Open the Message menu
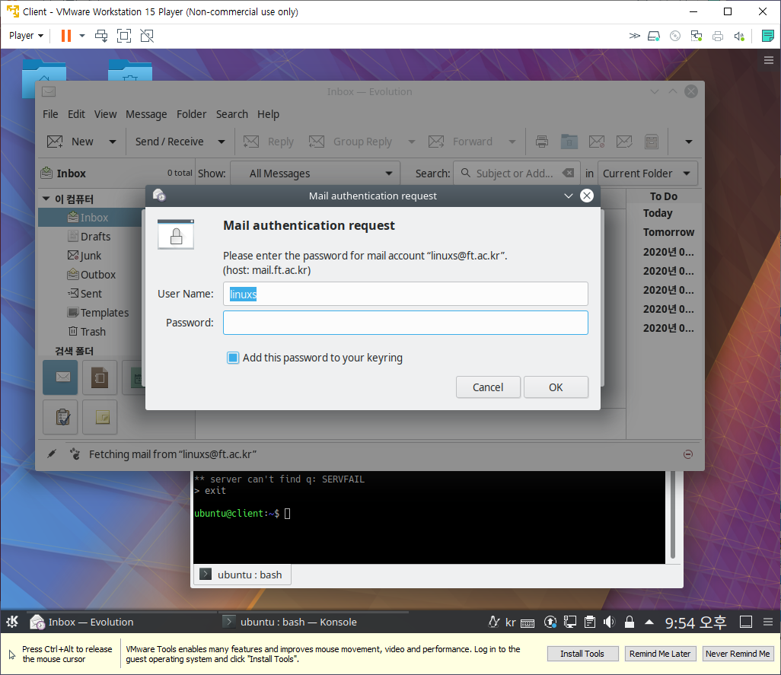 [146, 114]
